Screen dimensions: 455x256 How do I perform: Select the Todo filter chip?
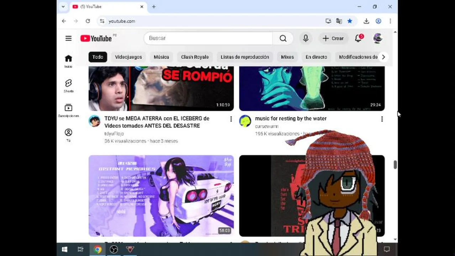(x=98, y=57)
